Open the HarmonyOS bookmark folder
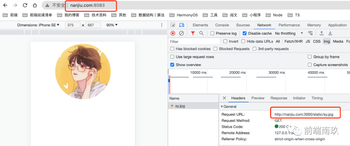350x146 pixels. click(183, 15)
